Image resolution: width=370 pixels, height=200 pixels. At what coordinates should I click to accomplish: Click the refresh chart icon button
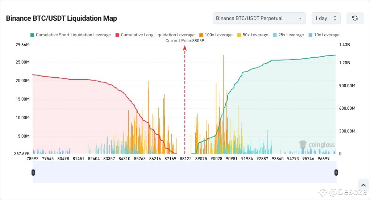coord(355,18)
